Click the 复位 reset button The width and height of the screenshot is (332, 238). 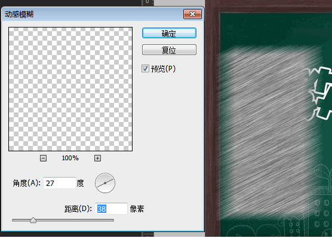(169, 50)
